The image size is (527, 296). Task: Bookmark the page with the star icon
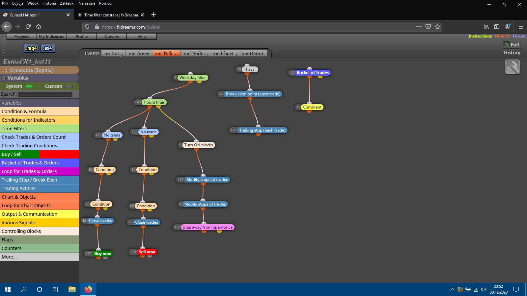click(437, 27)
